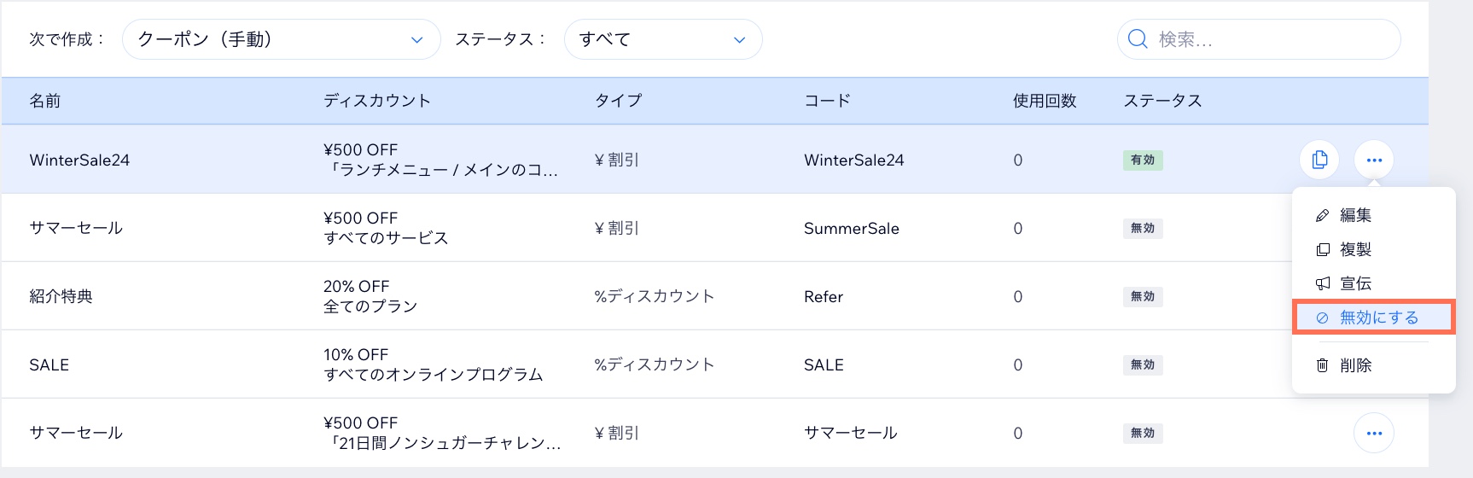1473x478 pixels.
Task: Expand the クーポン（手動）dropdown
Action: pyautogui.click(x=282, y=39)
